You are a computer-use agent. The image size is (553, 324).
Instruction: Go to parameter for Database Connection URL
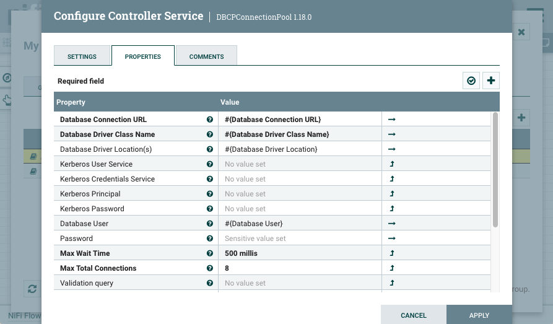(x=391, y=120)
